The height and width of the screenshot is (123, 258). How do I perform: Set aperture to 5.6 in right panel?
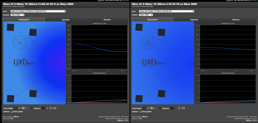point(183,108)
